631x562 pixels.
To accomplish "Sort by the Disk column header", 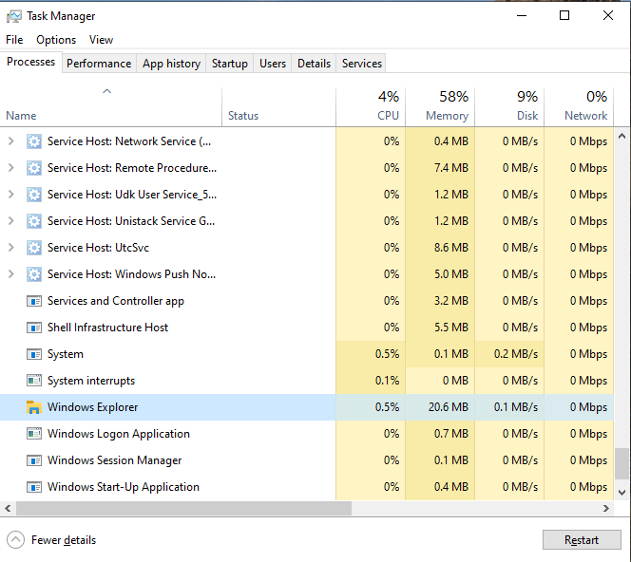I will pos(509,106).
